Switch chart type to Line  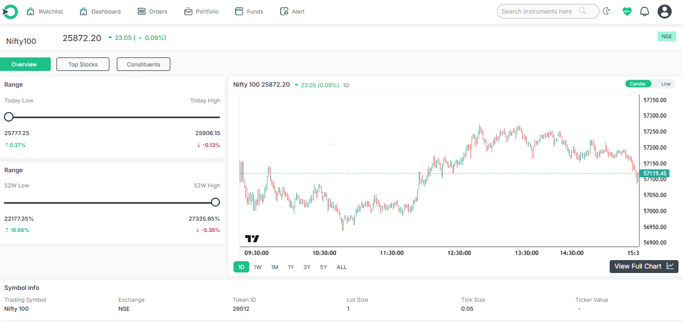point(666,84)
